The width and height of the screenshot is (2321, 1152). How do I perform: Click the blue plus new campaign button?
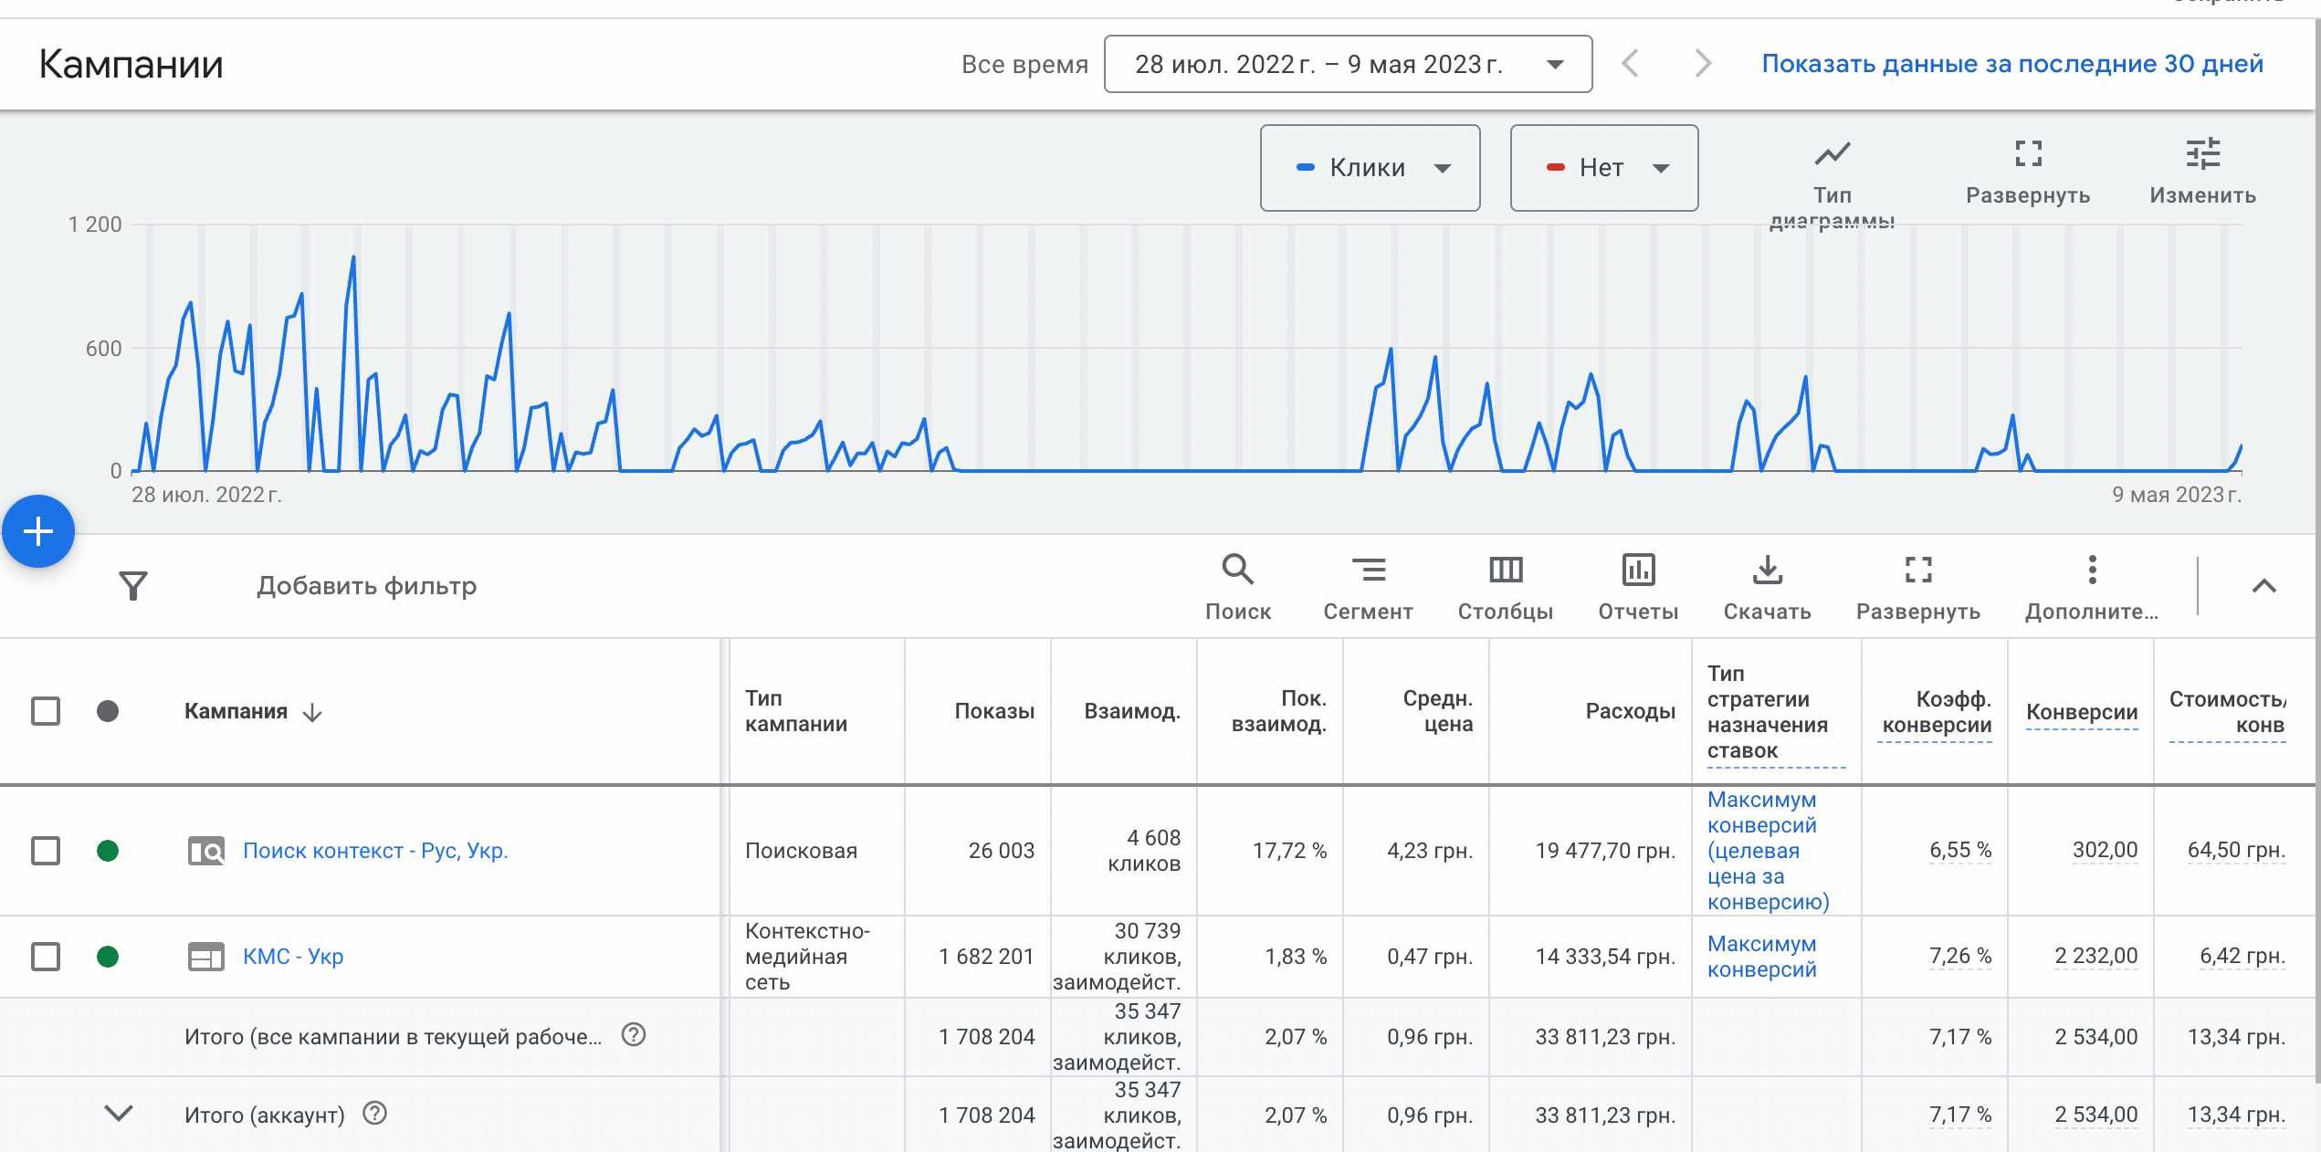point(38,531)
